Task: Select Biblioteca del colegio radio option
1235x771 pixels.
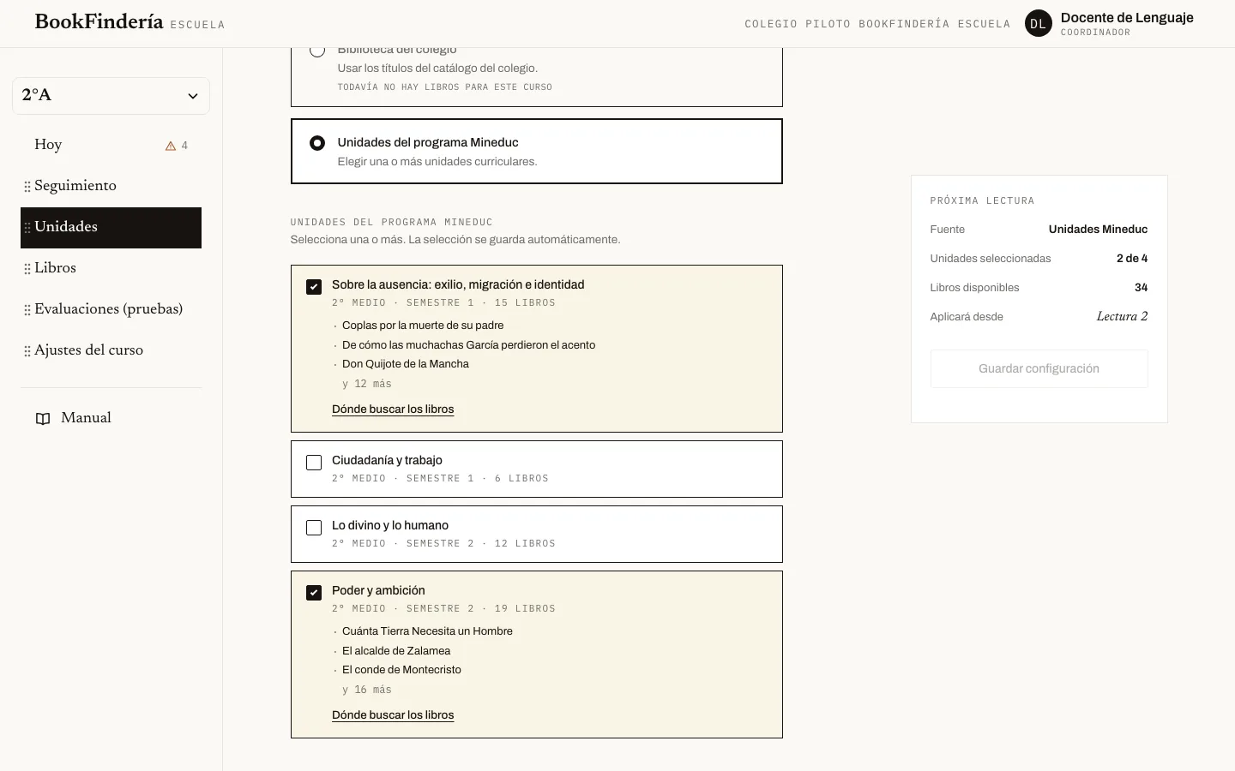Action: pos(317,51)
